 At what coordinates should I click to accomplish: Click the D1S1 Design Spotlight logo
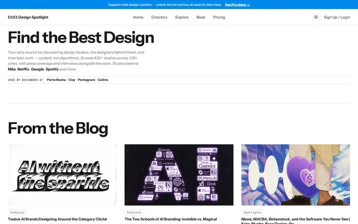(x=28, y=17)
